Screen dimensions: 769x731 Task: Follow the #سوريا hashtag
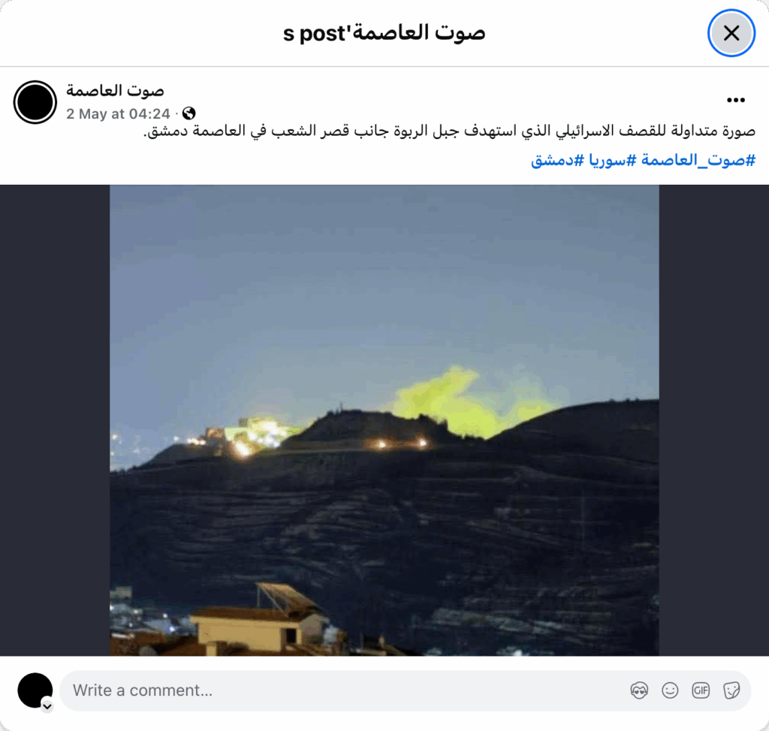click(x=613, y=160)
